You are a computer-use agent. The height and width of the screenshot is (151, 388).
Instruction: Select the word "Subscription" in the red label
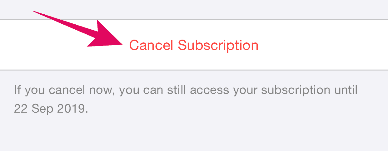(218, 46)
